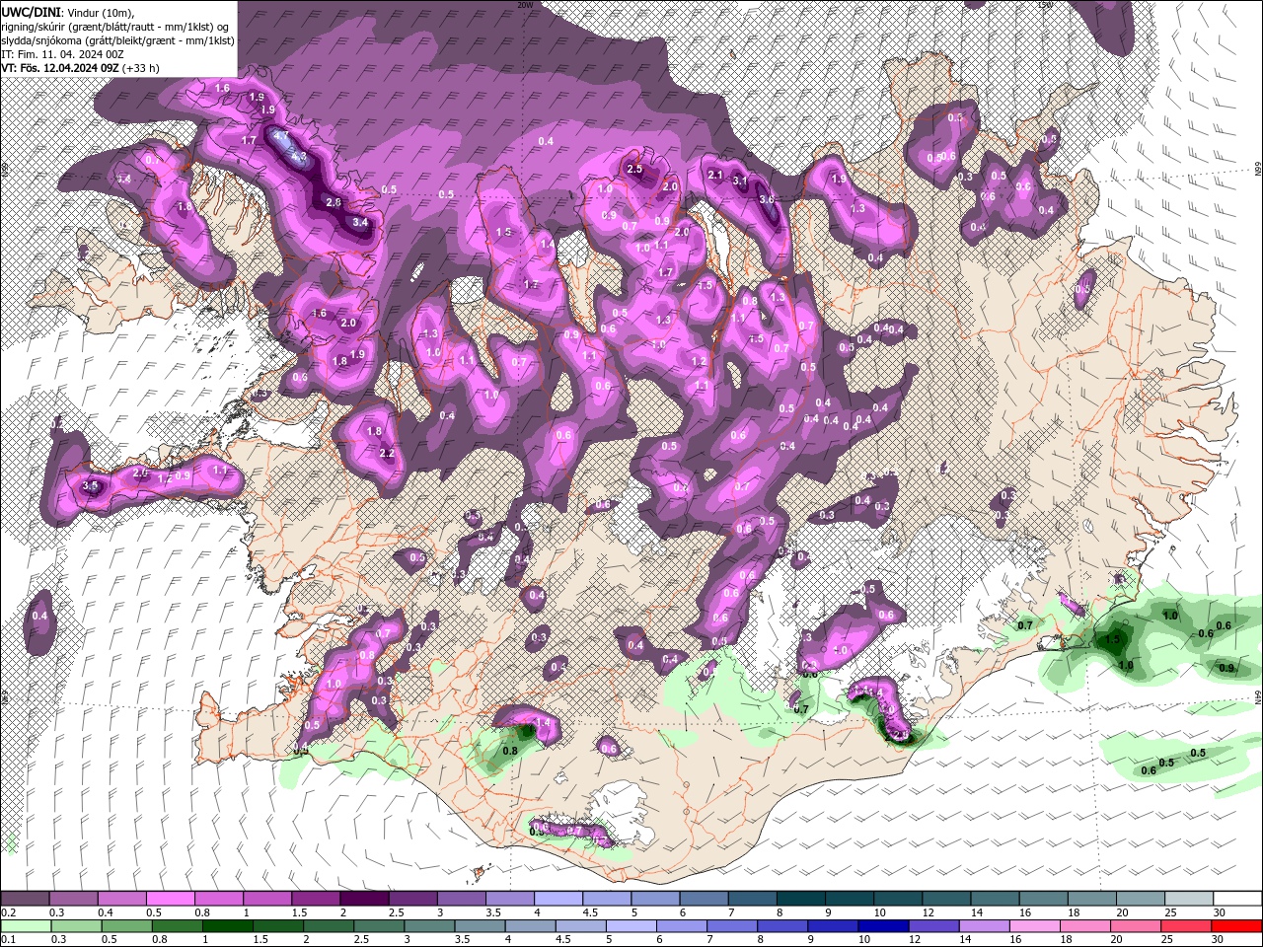1263x947 pixels.
Task: Pick snow legend swatch between 4 and 4.5
Action: point(558,899)
